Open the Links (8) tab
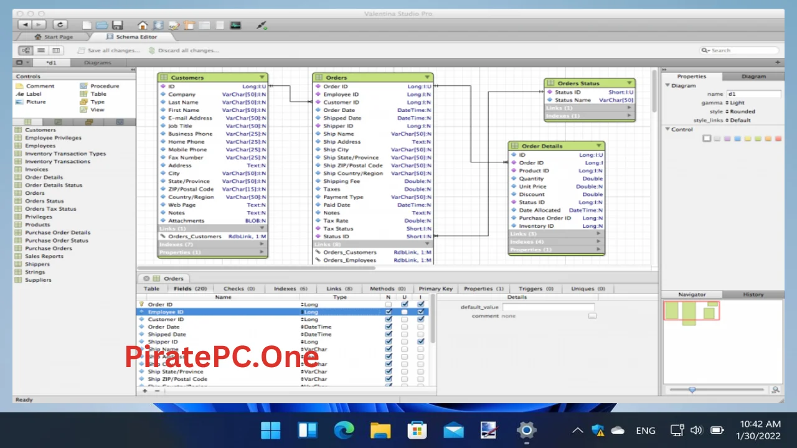This screenshot has height=448, width=797. 339,289
